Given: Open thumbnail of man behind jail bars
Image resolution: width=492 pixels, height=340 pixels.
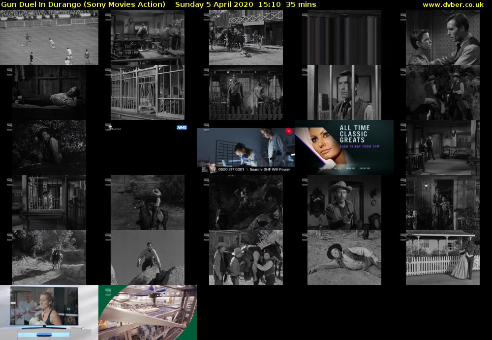Looking at the screenshot, I should tap(344, 92).
